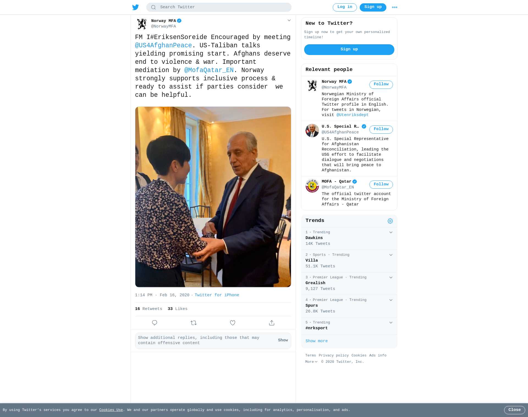Like the tweet with the heart icon
The width and height of the screenshot is (528, 417).
pyautogui.click(x=233, y=323)
